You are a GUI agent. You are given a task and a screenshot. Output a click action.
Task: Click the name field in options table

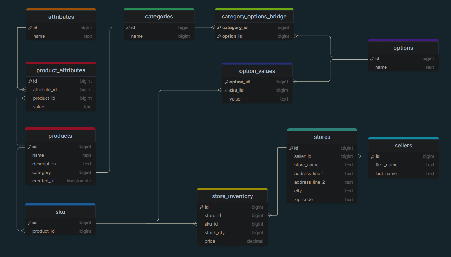click(x=403, y=67)
